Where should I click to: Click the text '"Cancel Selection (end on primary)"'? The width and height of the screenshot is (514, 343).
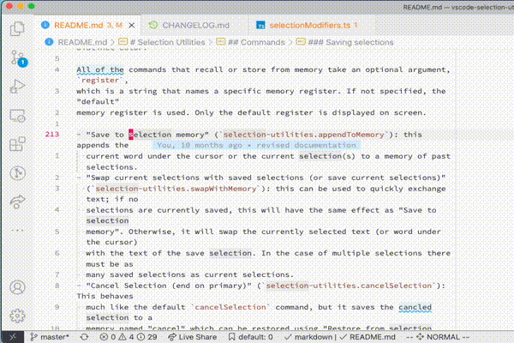pyautogui.click(x=169, y=286)
